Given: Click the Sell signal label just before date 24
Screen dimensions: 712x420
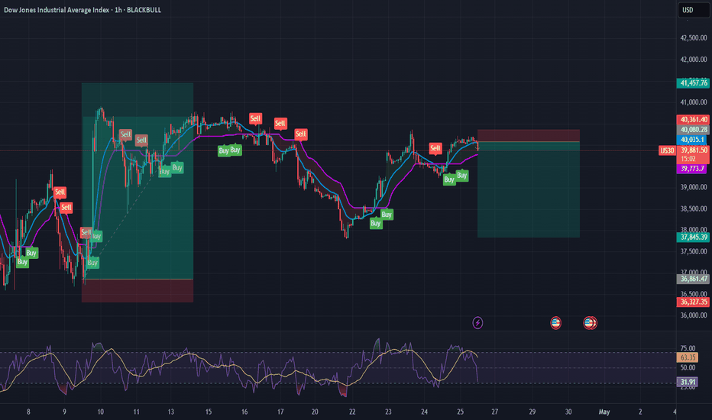Looking at the screenshot, I should pos(435,148).
